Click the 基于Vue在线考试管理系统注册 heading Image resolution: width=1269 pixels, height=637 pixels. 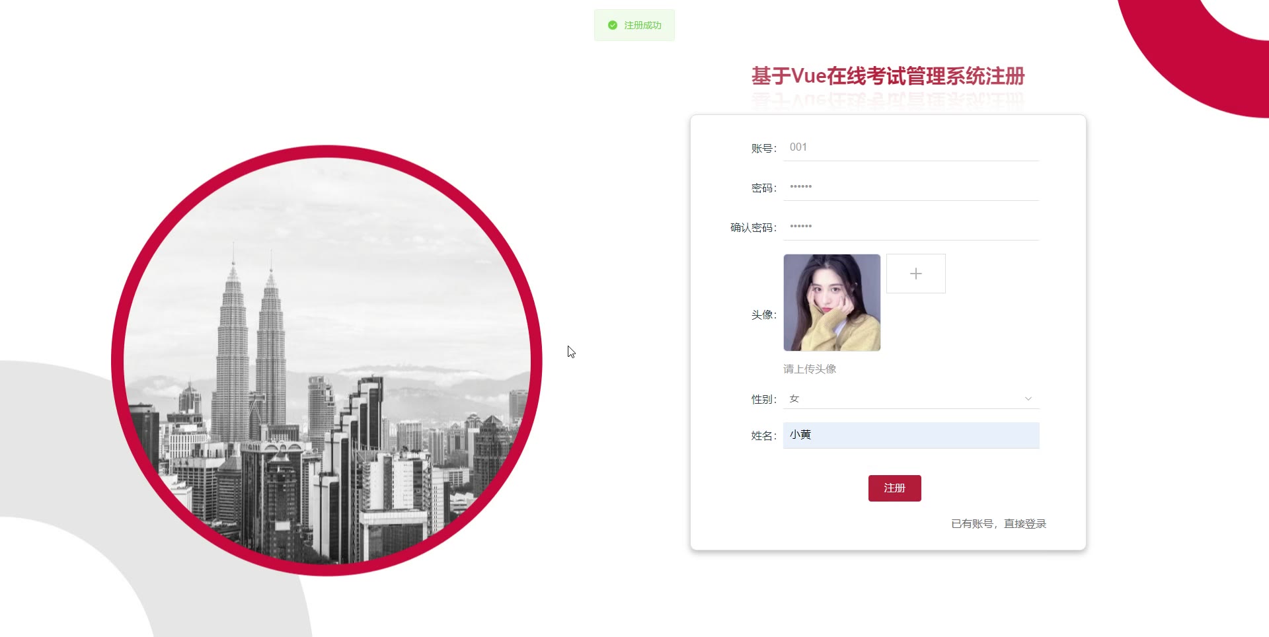pos(888,76)
